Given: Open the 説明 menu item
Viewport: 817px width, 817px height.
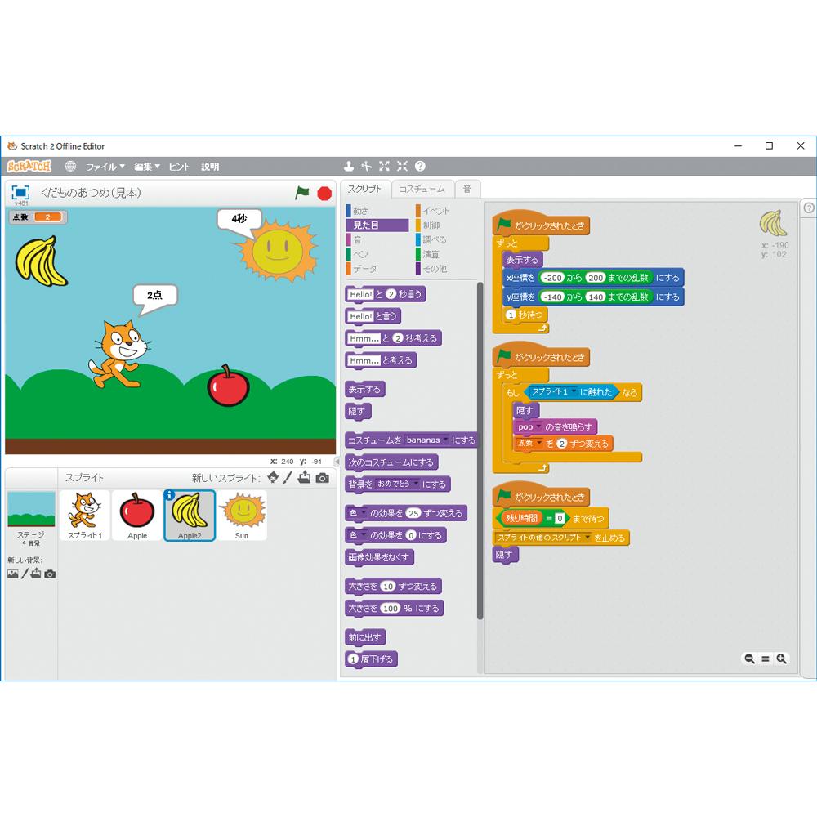Looking at the screenshot, I should click(x=210, y=166).
